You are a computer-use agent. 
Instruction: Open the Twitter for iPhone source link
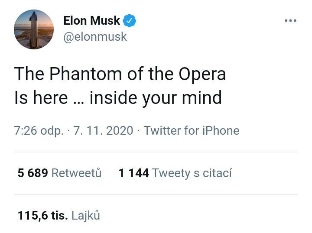192,130
